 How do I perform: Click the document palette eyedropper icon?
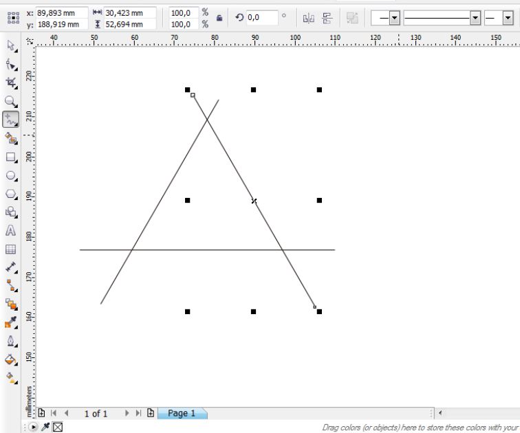[x=45, y=427]
